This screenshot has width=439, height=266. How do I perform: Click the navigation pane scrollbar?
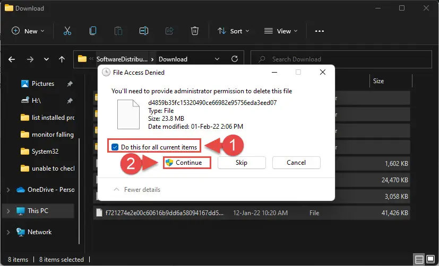click(x=80, y=191)
